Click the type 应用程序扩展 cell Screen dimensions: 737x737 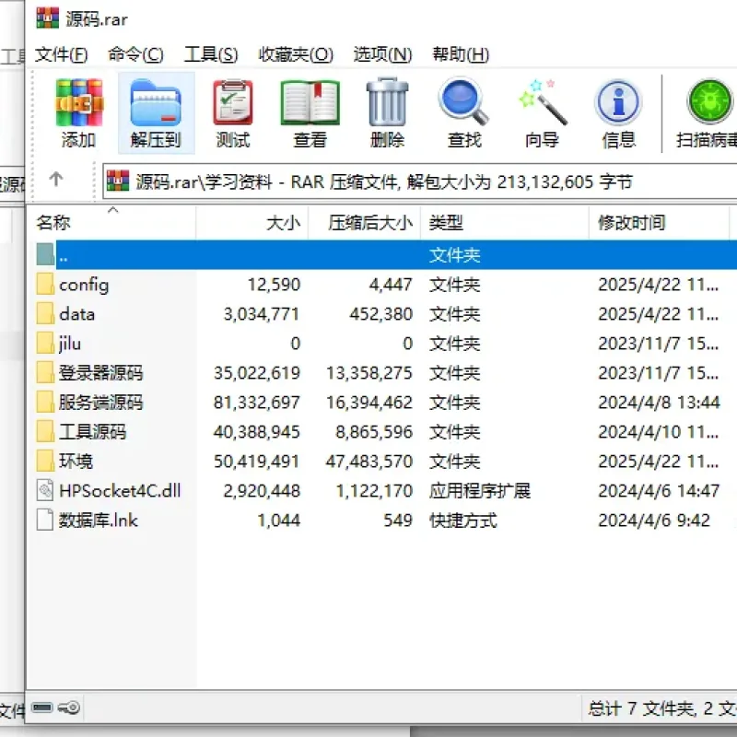[x=479, y=491]
